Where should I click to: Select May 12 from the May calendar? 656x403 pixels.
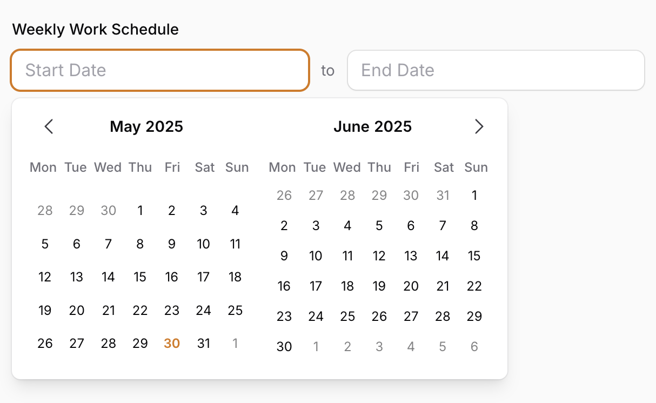pos(45,277)
